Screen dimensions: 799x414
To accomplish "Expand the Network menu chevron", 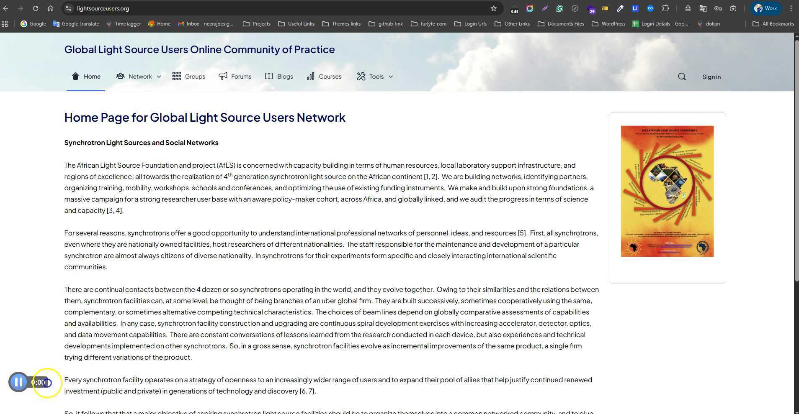I will coord(159,77).
